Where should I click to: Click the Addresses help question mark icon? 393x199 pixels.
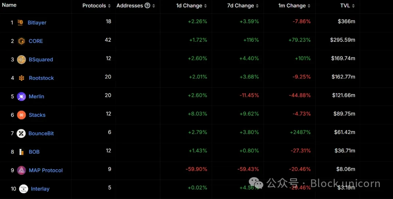pyautogui.click(x=147, y=5)
